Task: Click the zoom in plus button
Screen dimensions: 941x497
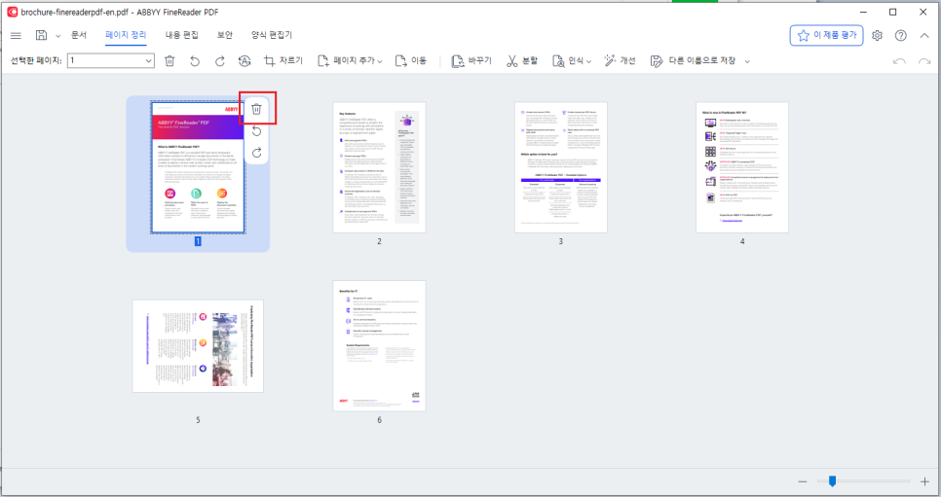Action: [924, 481]
